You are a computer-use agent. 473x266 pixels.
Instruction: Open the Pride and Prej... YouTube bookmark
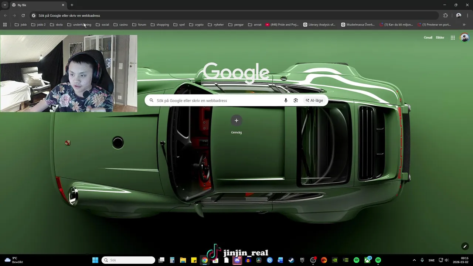pyautogui.click(x=282, y=25)
